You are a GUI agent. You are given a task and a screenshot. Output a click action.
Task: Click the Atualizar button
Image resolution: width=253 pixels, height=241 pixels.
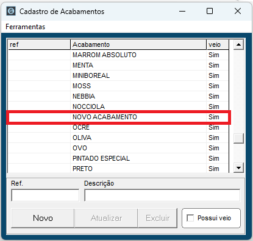[x=106, y=218]
